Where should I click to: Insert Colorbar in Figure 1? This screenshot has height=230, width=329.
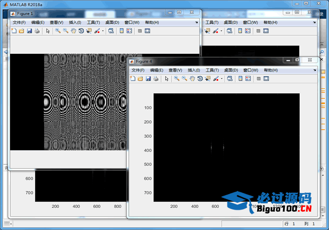tap(121, 31)
